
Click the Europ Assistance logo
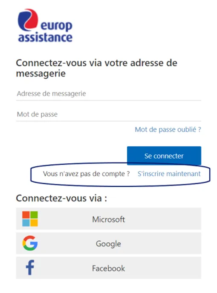(x=45, y=26)
